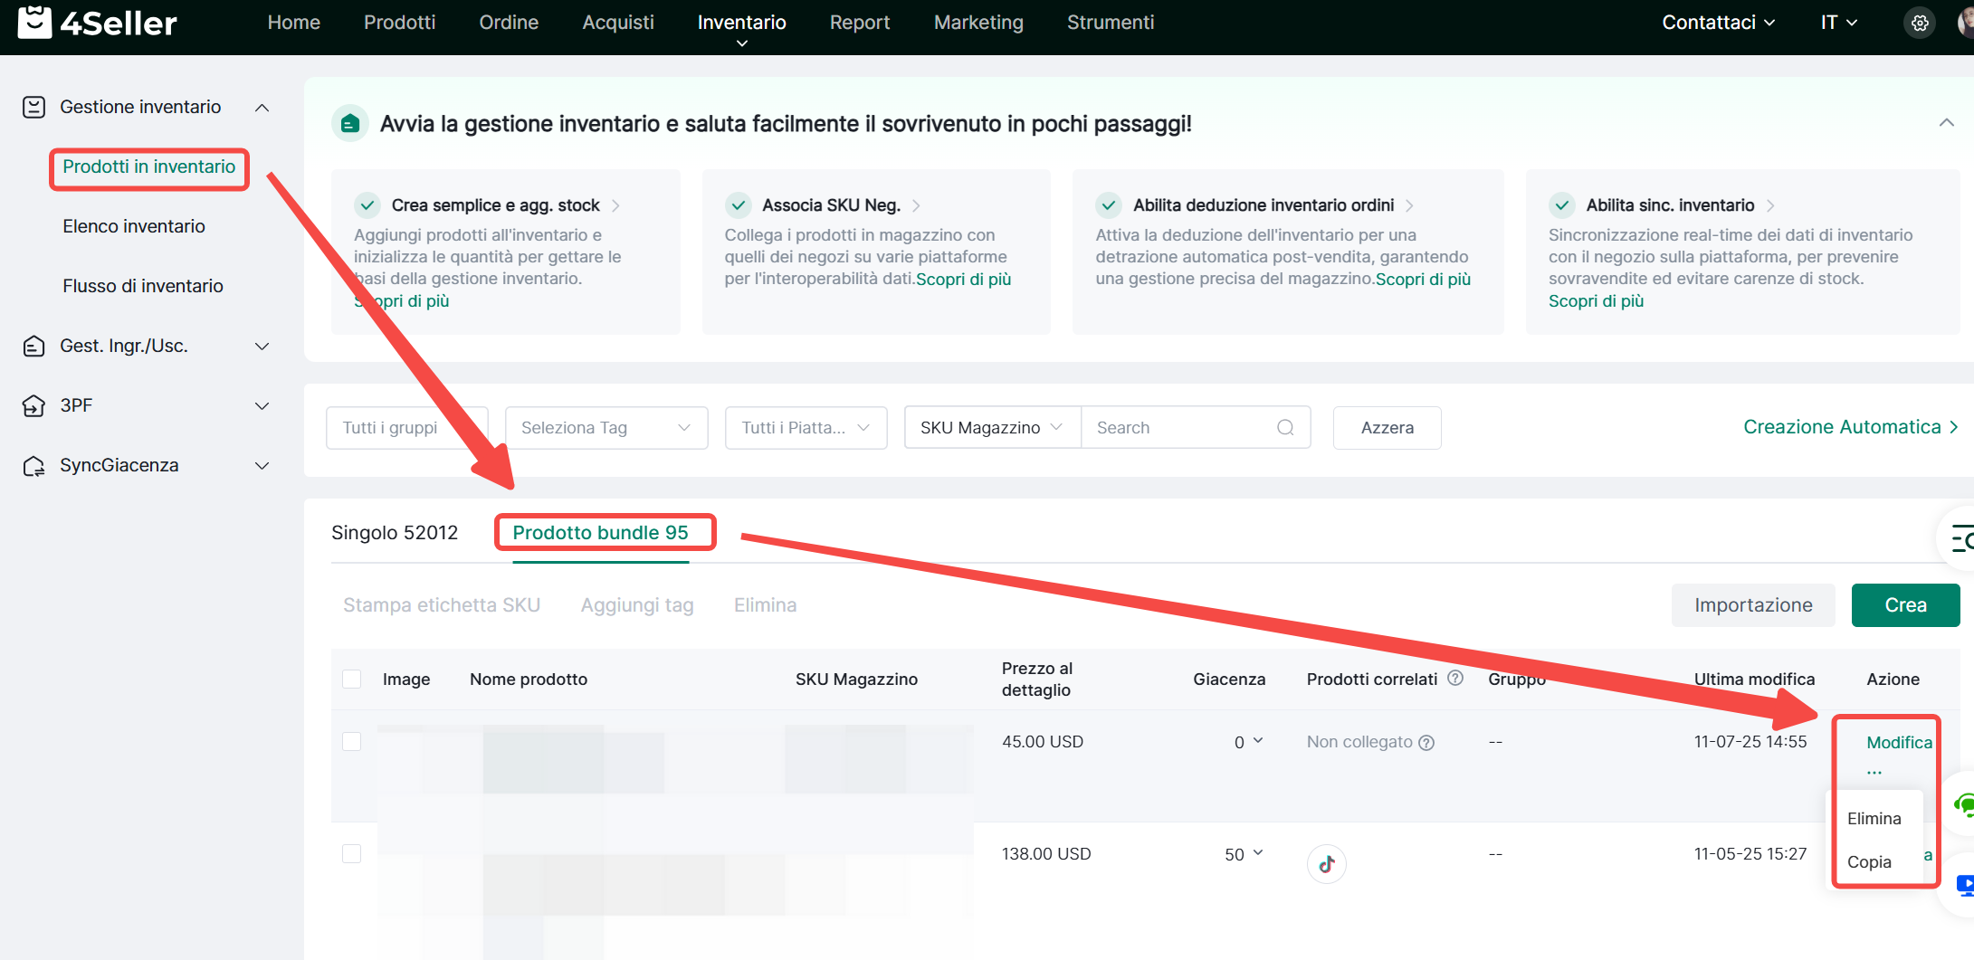Open the settings gear icon

coord(1920,24)
